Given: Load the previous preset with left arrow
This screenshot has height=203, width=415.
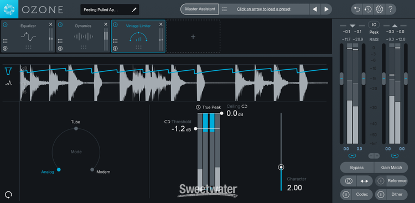Looking at the screenshot, I should click(315, 9).
